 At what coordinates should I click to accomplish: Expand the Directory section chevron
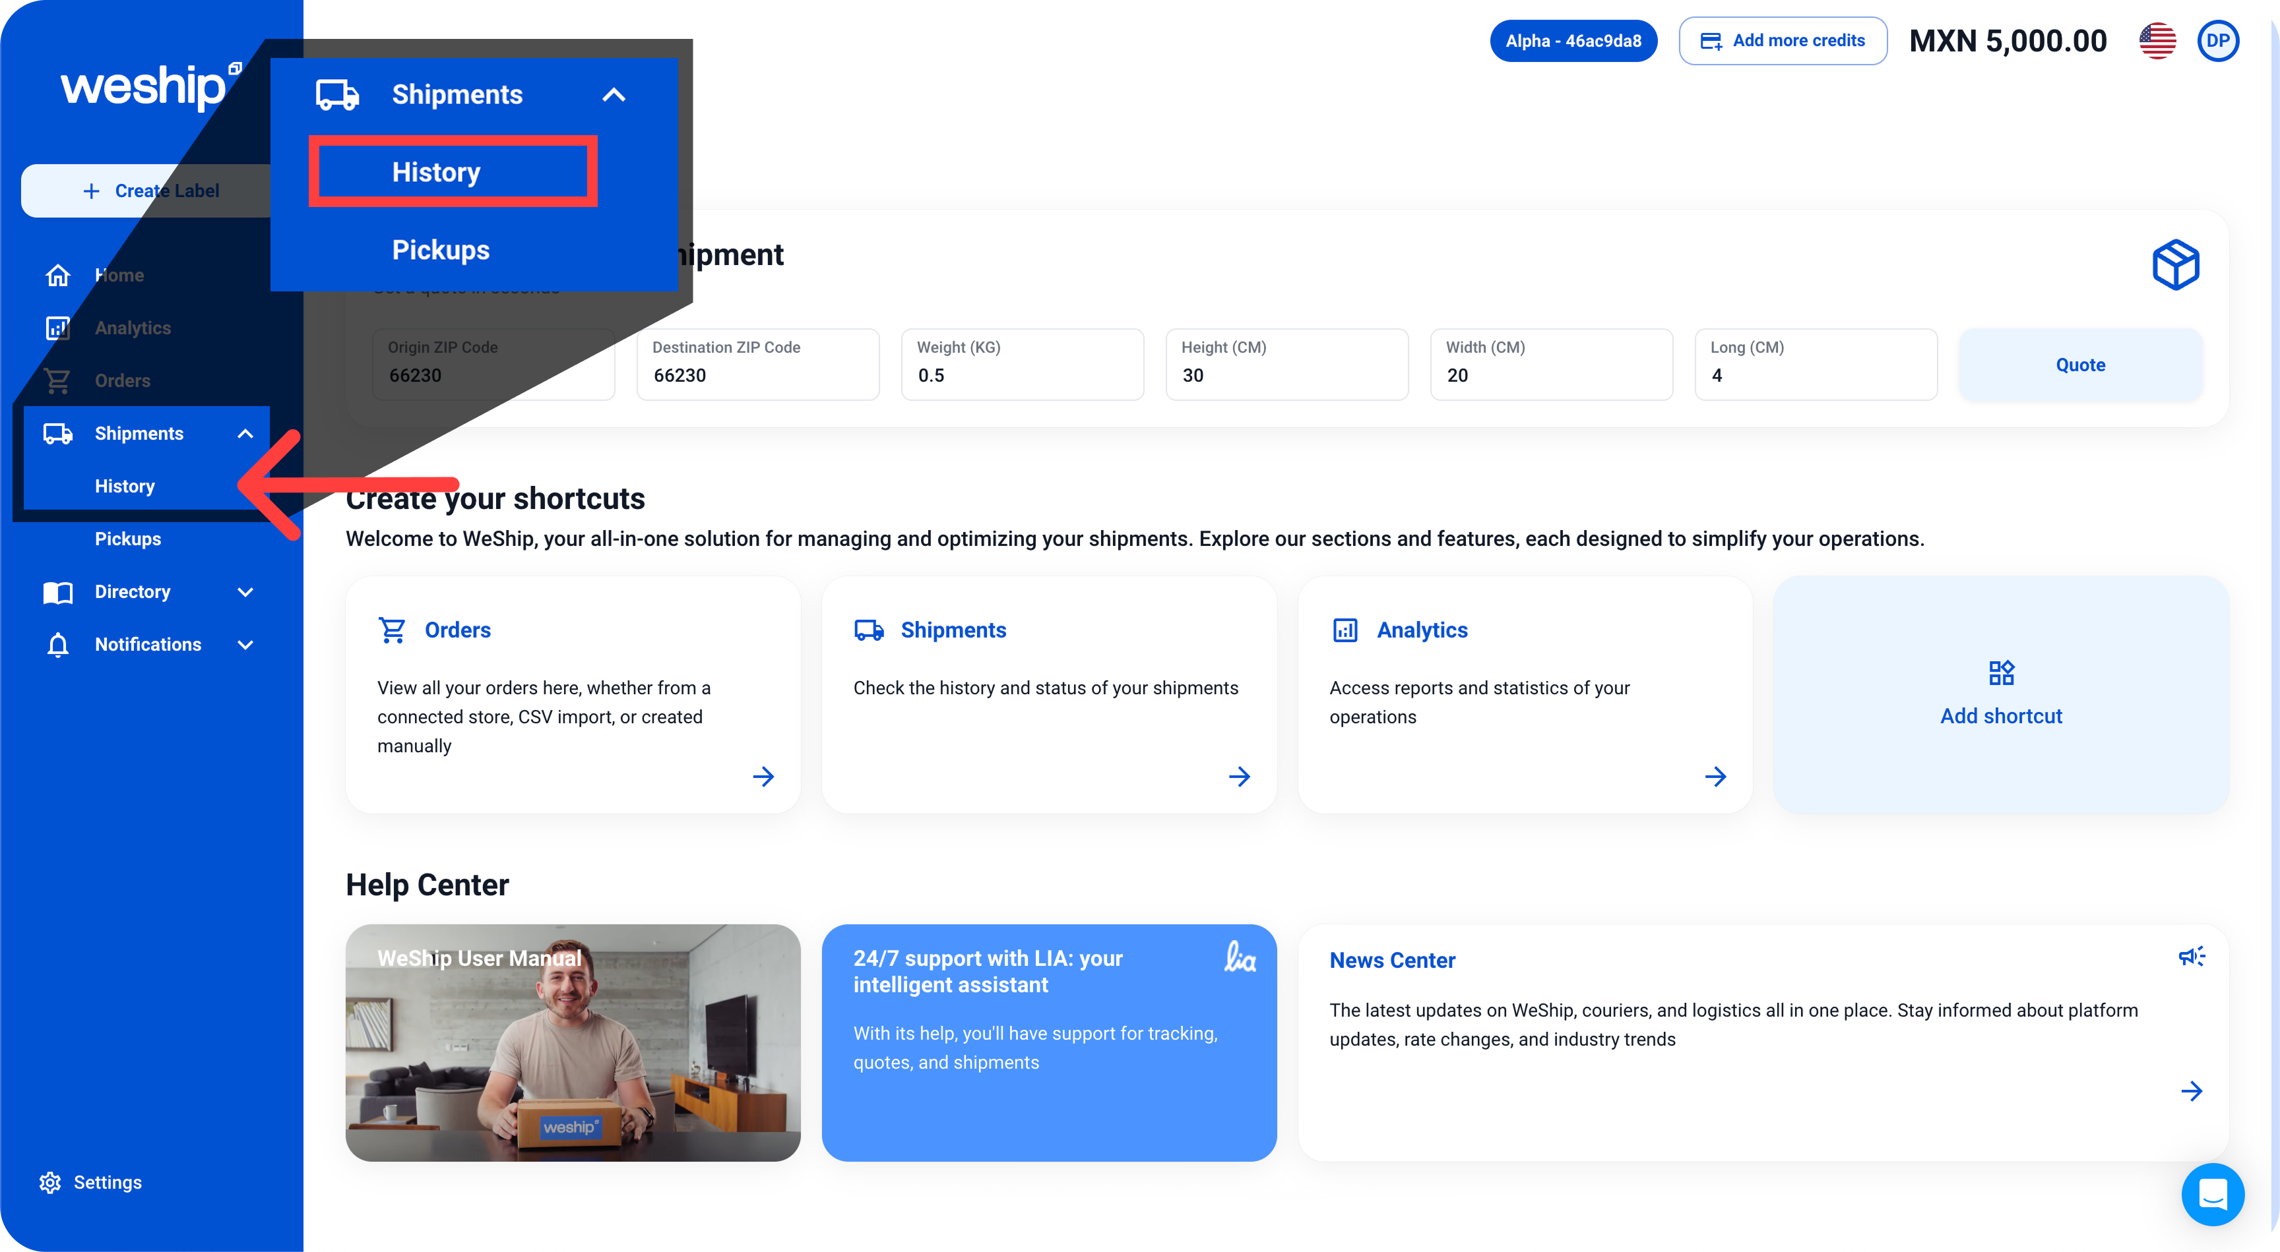[x=246, y=592]
